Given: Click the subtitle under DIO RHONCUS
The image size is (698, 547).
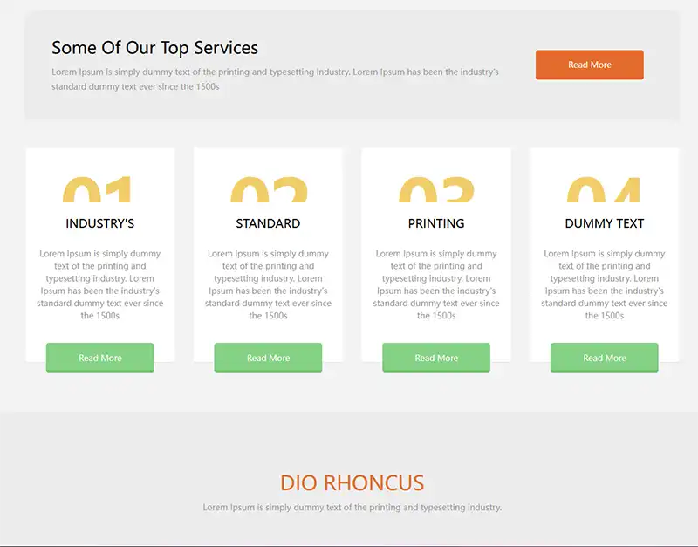Looking at the screenshot, I should (x=352, y=508).
